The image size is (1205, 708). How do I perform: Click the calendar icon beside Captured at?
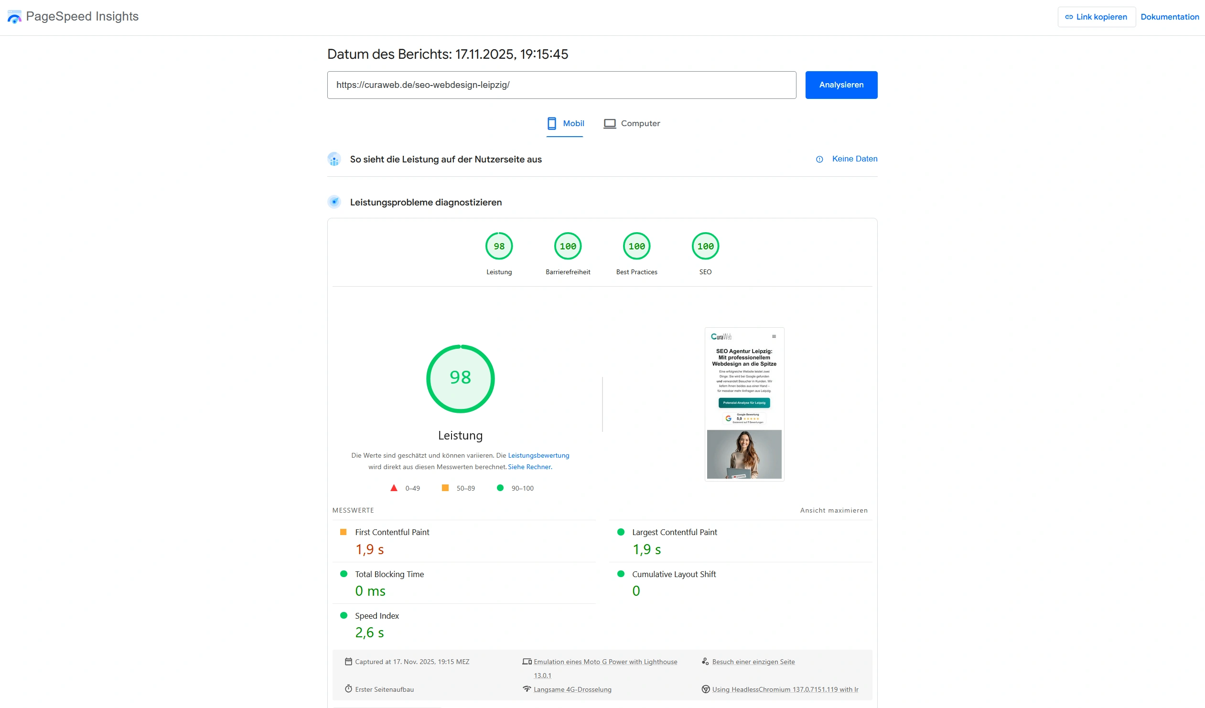coord(348,662)
